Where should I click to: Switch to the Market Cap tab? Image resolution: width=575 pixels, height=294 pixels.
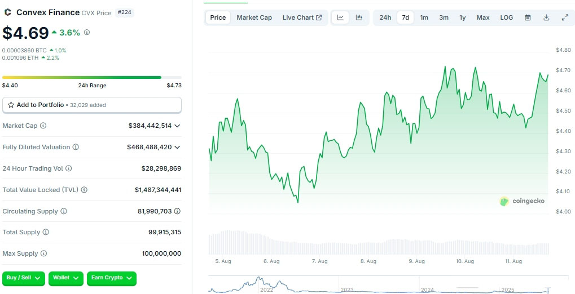(254, 17)
